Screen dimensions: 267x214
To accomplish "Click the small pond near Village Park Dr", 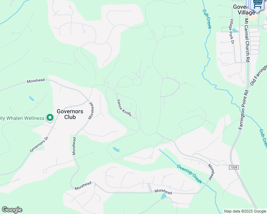I will (x=235, y=30).
